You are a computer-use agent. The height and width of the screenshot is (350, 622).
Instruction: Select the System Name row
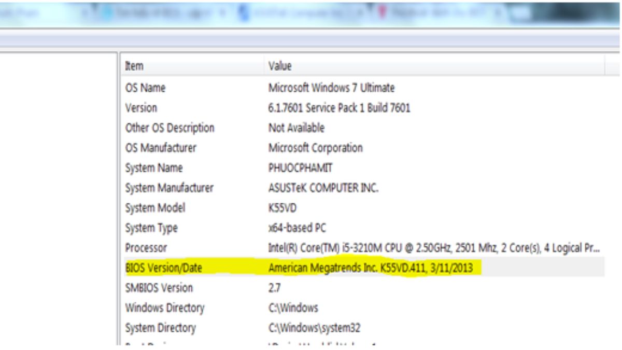click(x=154, y=168)
